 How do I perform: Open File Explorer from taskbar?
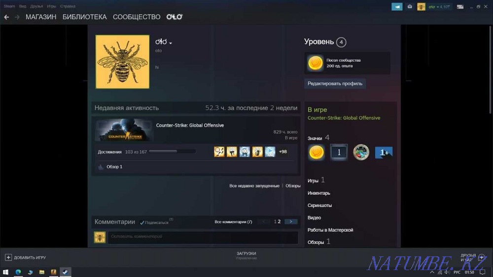42,272
